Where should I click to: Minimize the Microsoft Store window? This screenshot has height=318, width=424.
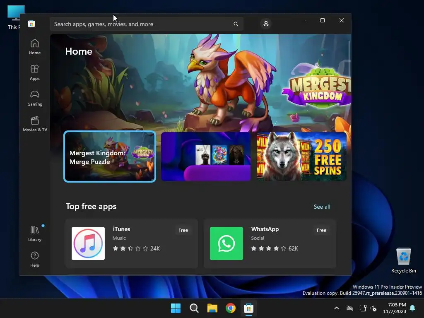pos(304,20)
